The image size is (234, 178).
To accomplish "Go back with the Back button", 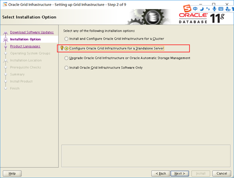I will (161, 173).
